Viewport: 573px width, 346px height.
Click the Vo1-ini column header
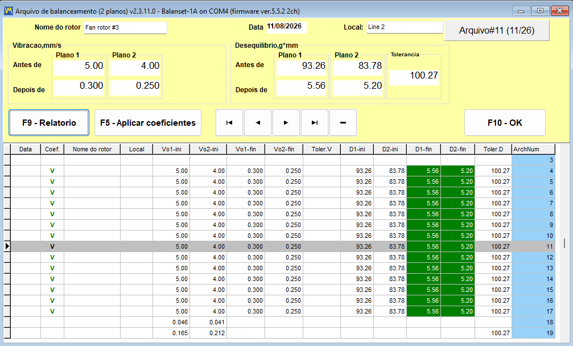click(171, 149)
